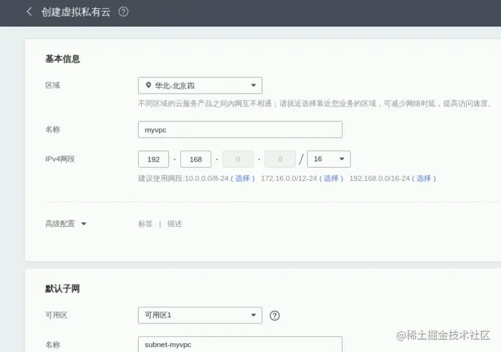This screenshot has height=352, width=501.
Task: Expand the 高级配置 section
Action: click(x=65, y=224)
